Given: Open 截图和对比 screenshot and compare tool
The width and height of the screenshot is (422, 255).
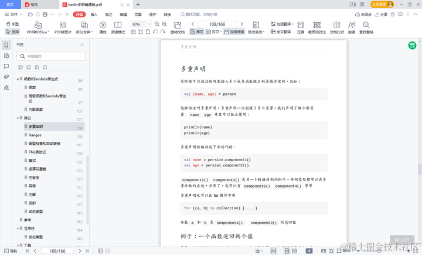Looking at the screenshot, I should click(317, 28).
